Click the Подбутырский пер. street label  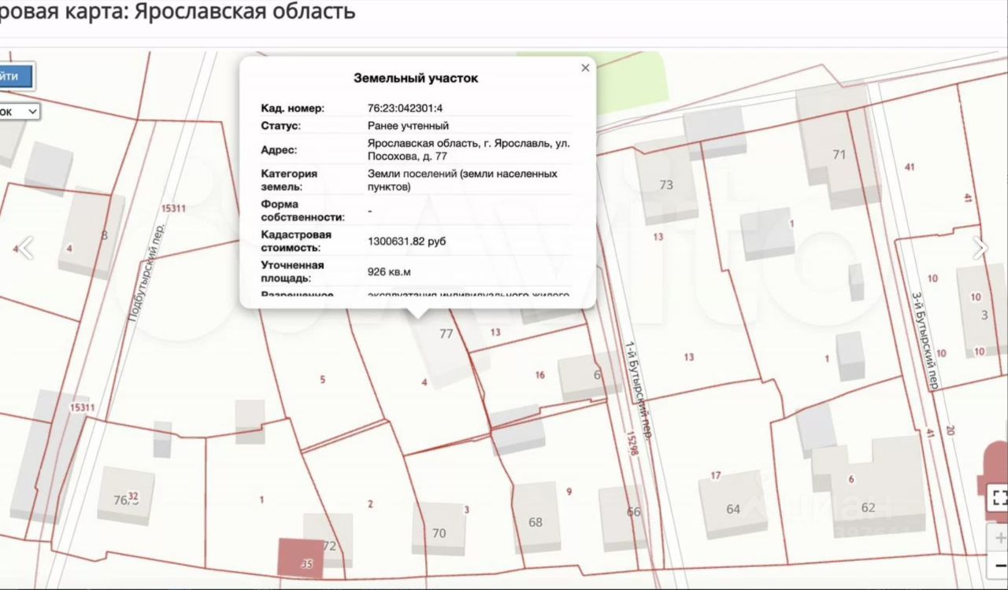click(x=146, y=273)
